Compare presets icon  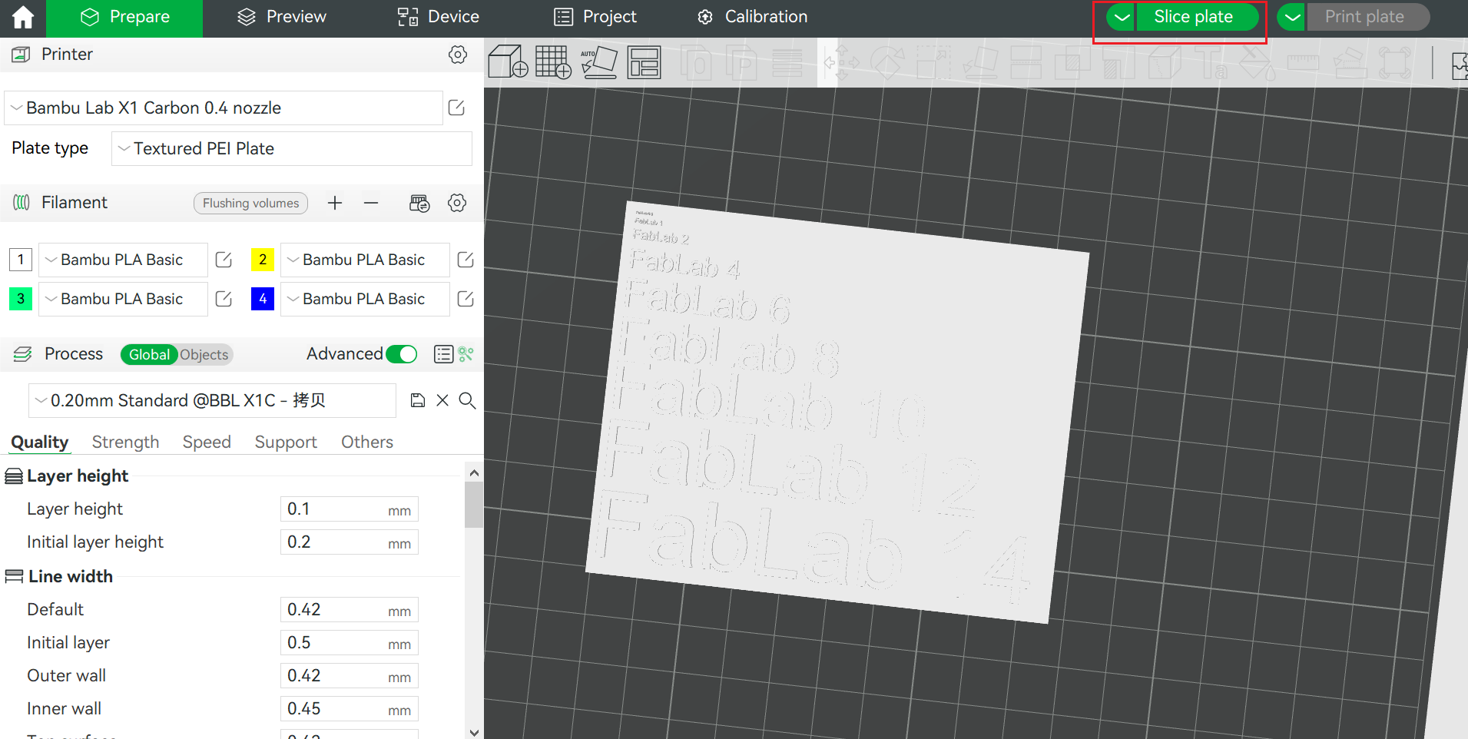[466, 354]
